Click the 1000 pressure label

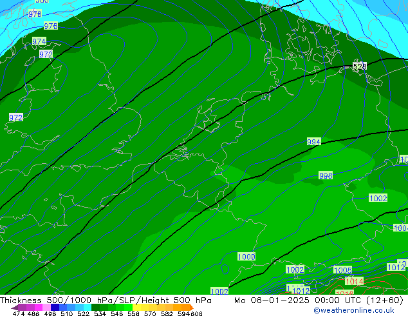point(246,257)
